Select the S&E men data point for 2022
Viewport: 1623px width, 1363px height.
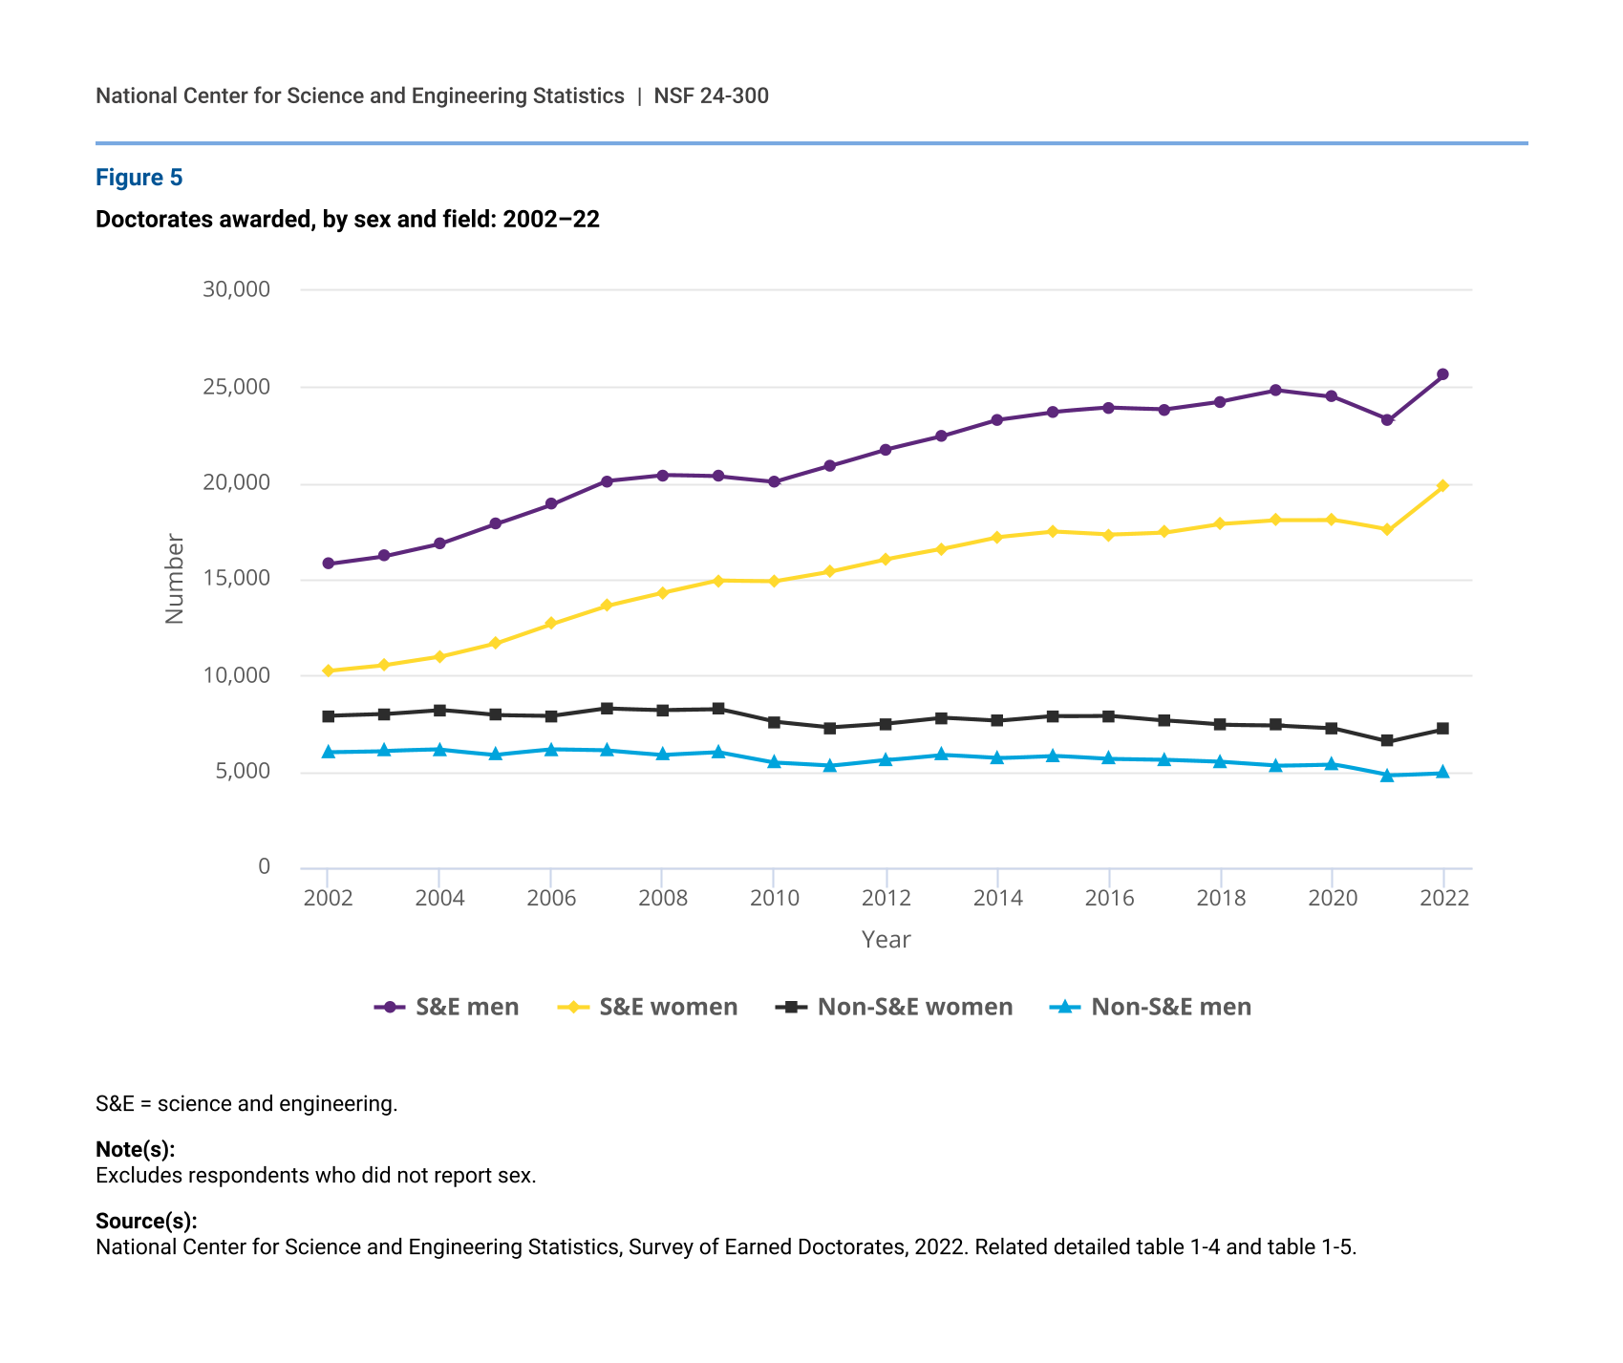1442,374
